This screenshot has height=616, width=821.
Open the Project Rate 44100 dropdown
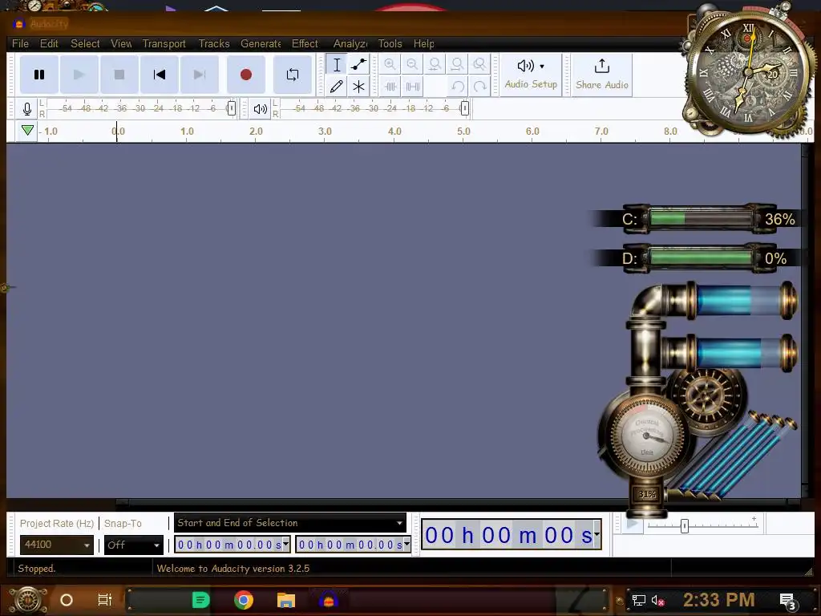coord(57,545)
